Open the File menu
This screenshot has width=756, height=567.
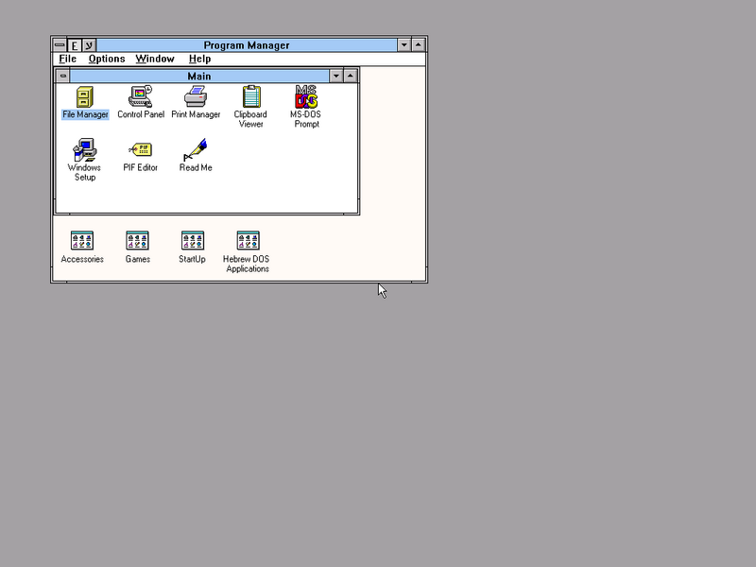(68, 59)
